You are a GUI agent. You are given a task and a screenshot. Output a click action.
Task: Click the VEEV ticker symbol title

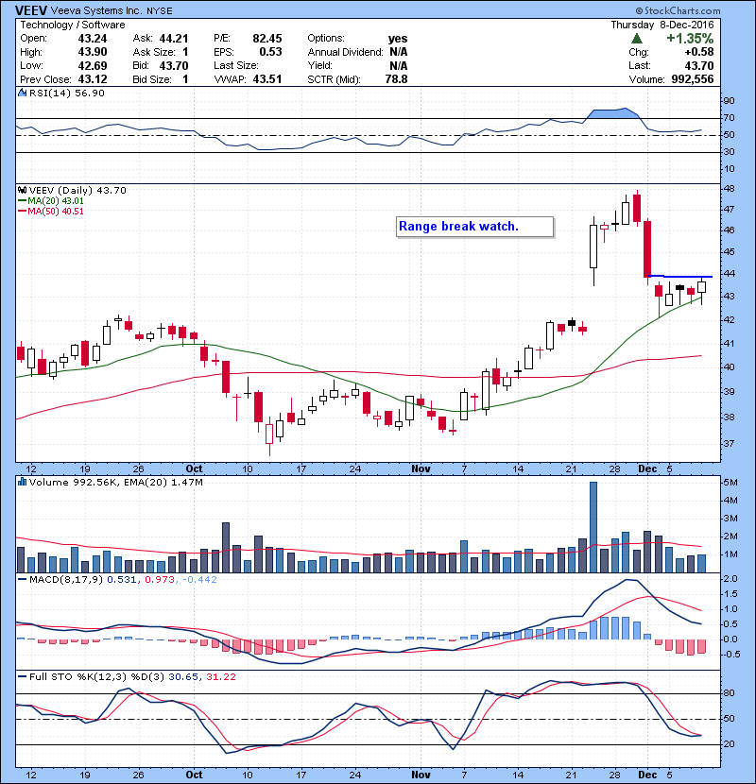[31, 10]
